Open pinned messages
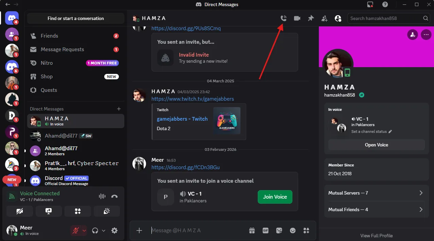 [x=311, y=18]
